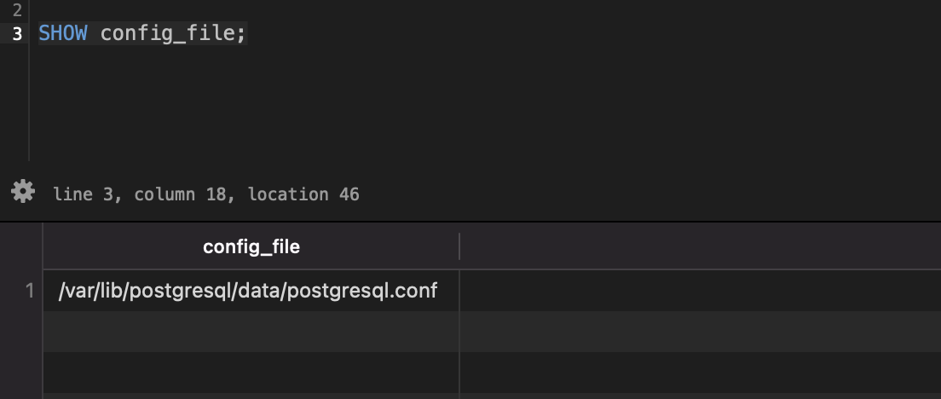Select the config_file column header
Image resolution: width=941 pixels, height=399 pixels.
251,247
